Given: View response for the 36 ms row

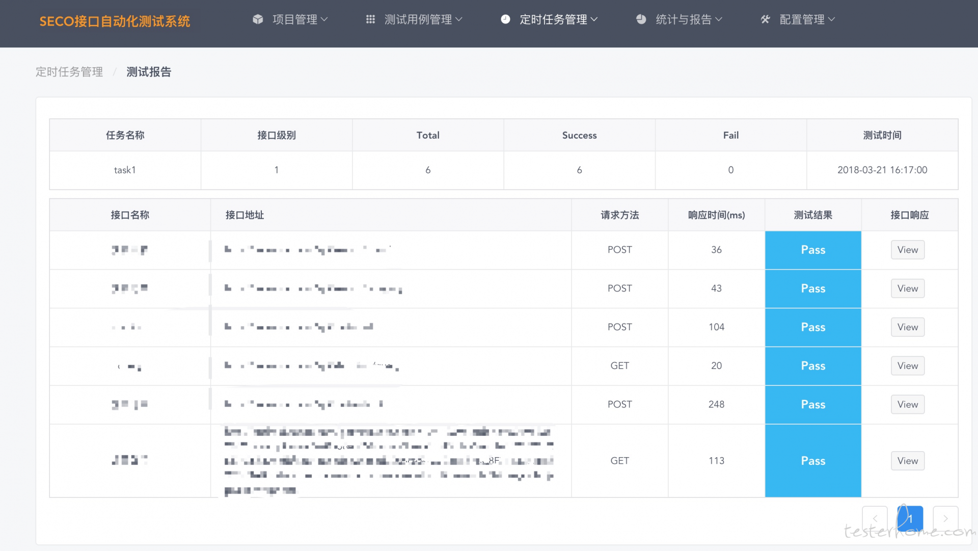Looking at the screenshot, I should coord(908,250).
